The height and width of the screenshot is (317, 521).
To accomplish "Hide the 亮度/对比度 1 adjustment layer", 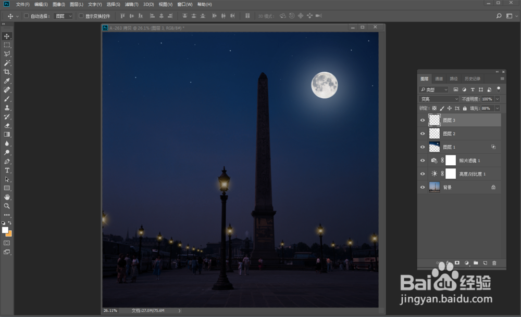I will click(423, 174).
